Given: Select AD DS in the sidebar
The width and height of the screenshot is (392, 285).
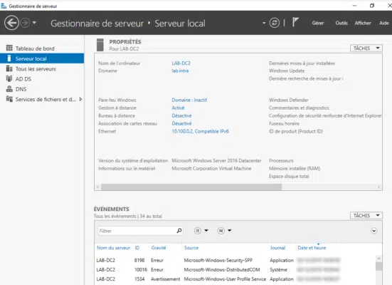Looking at the screenshot, I should pyautogui.click(x=23, y=79).
